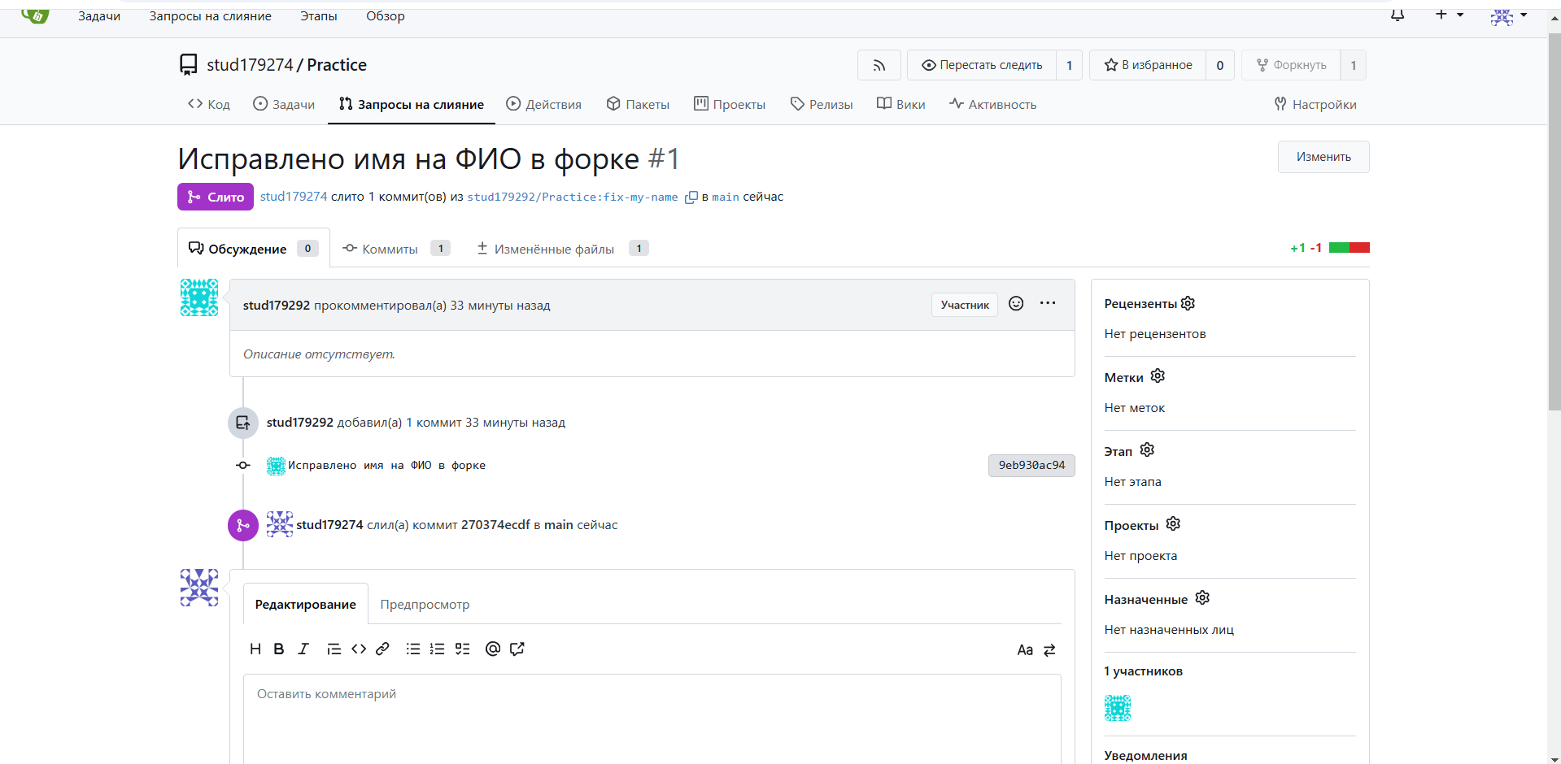This screenshot has height=764, width=1561.
Task: Insert code formatting in the editor
Action: (359, 649)
